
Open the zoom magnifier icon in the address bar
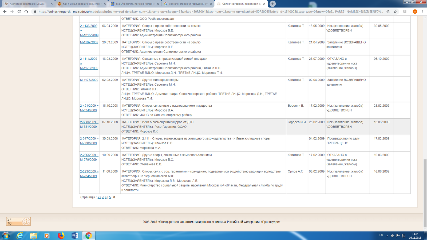388,11
